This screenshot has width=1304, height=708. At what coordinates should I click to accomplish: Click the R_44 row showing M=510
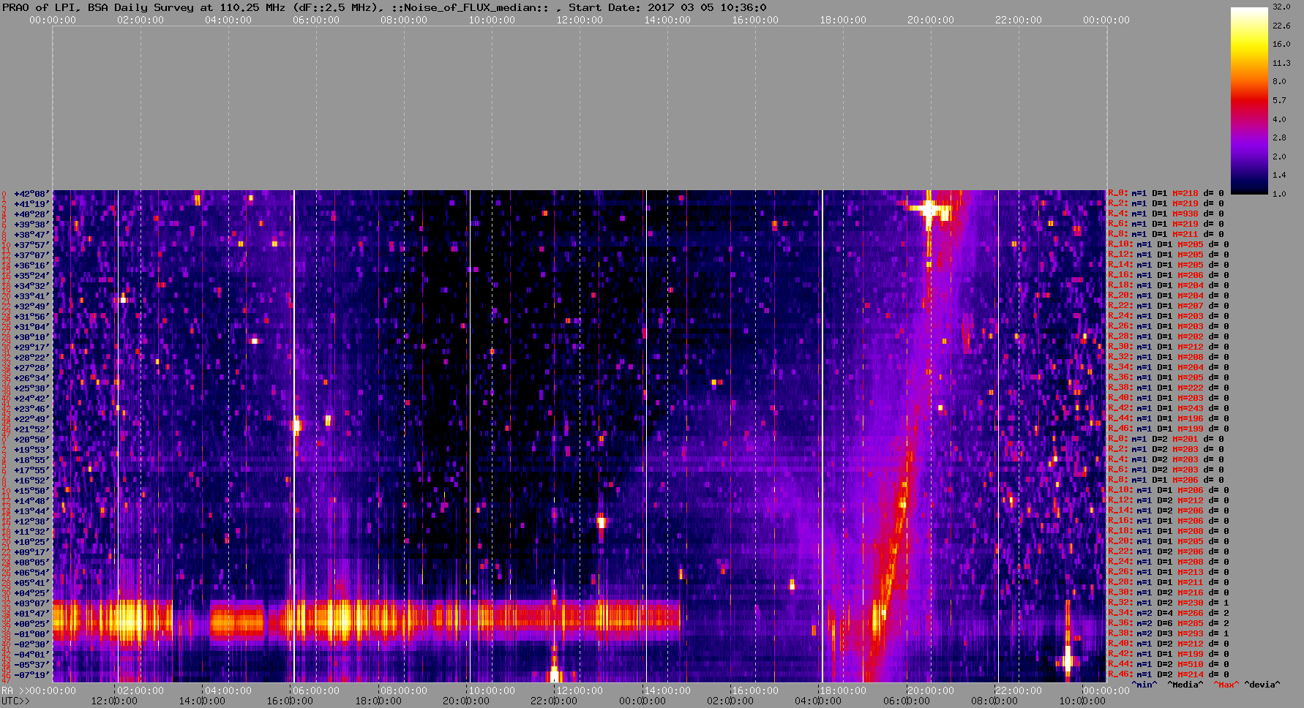[x=1169, y=664]
